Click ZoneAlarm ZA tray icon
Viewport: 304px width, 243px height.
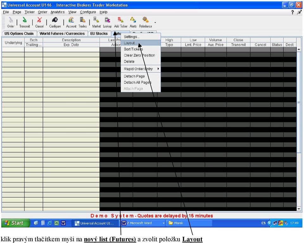pyautogui.click(x=281, y=223)
